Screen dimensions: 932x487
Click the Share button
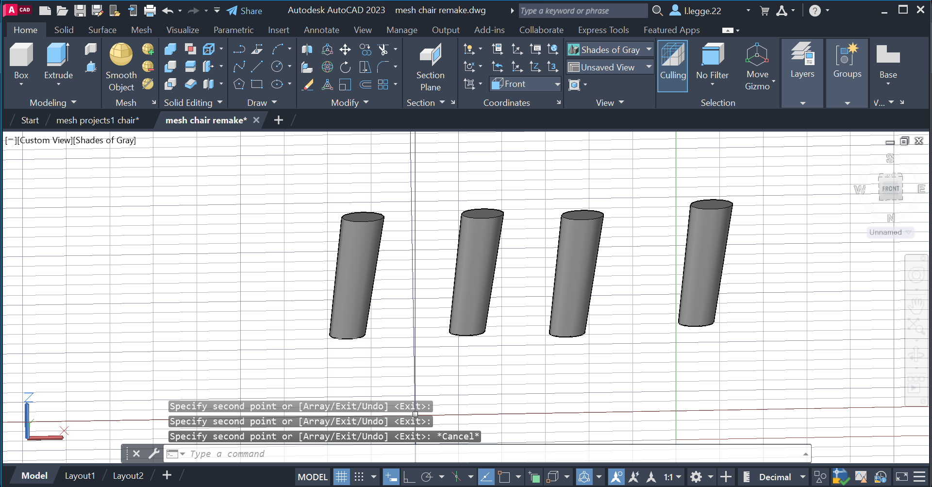point(245,11)
